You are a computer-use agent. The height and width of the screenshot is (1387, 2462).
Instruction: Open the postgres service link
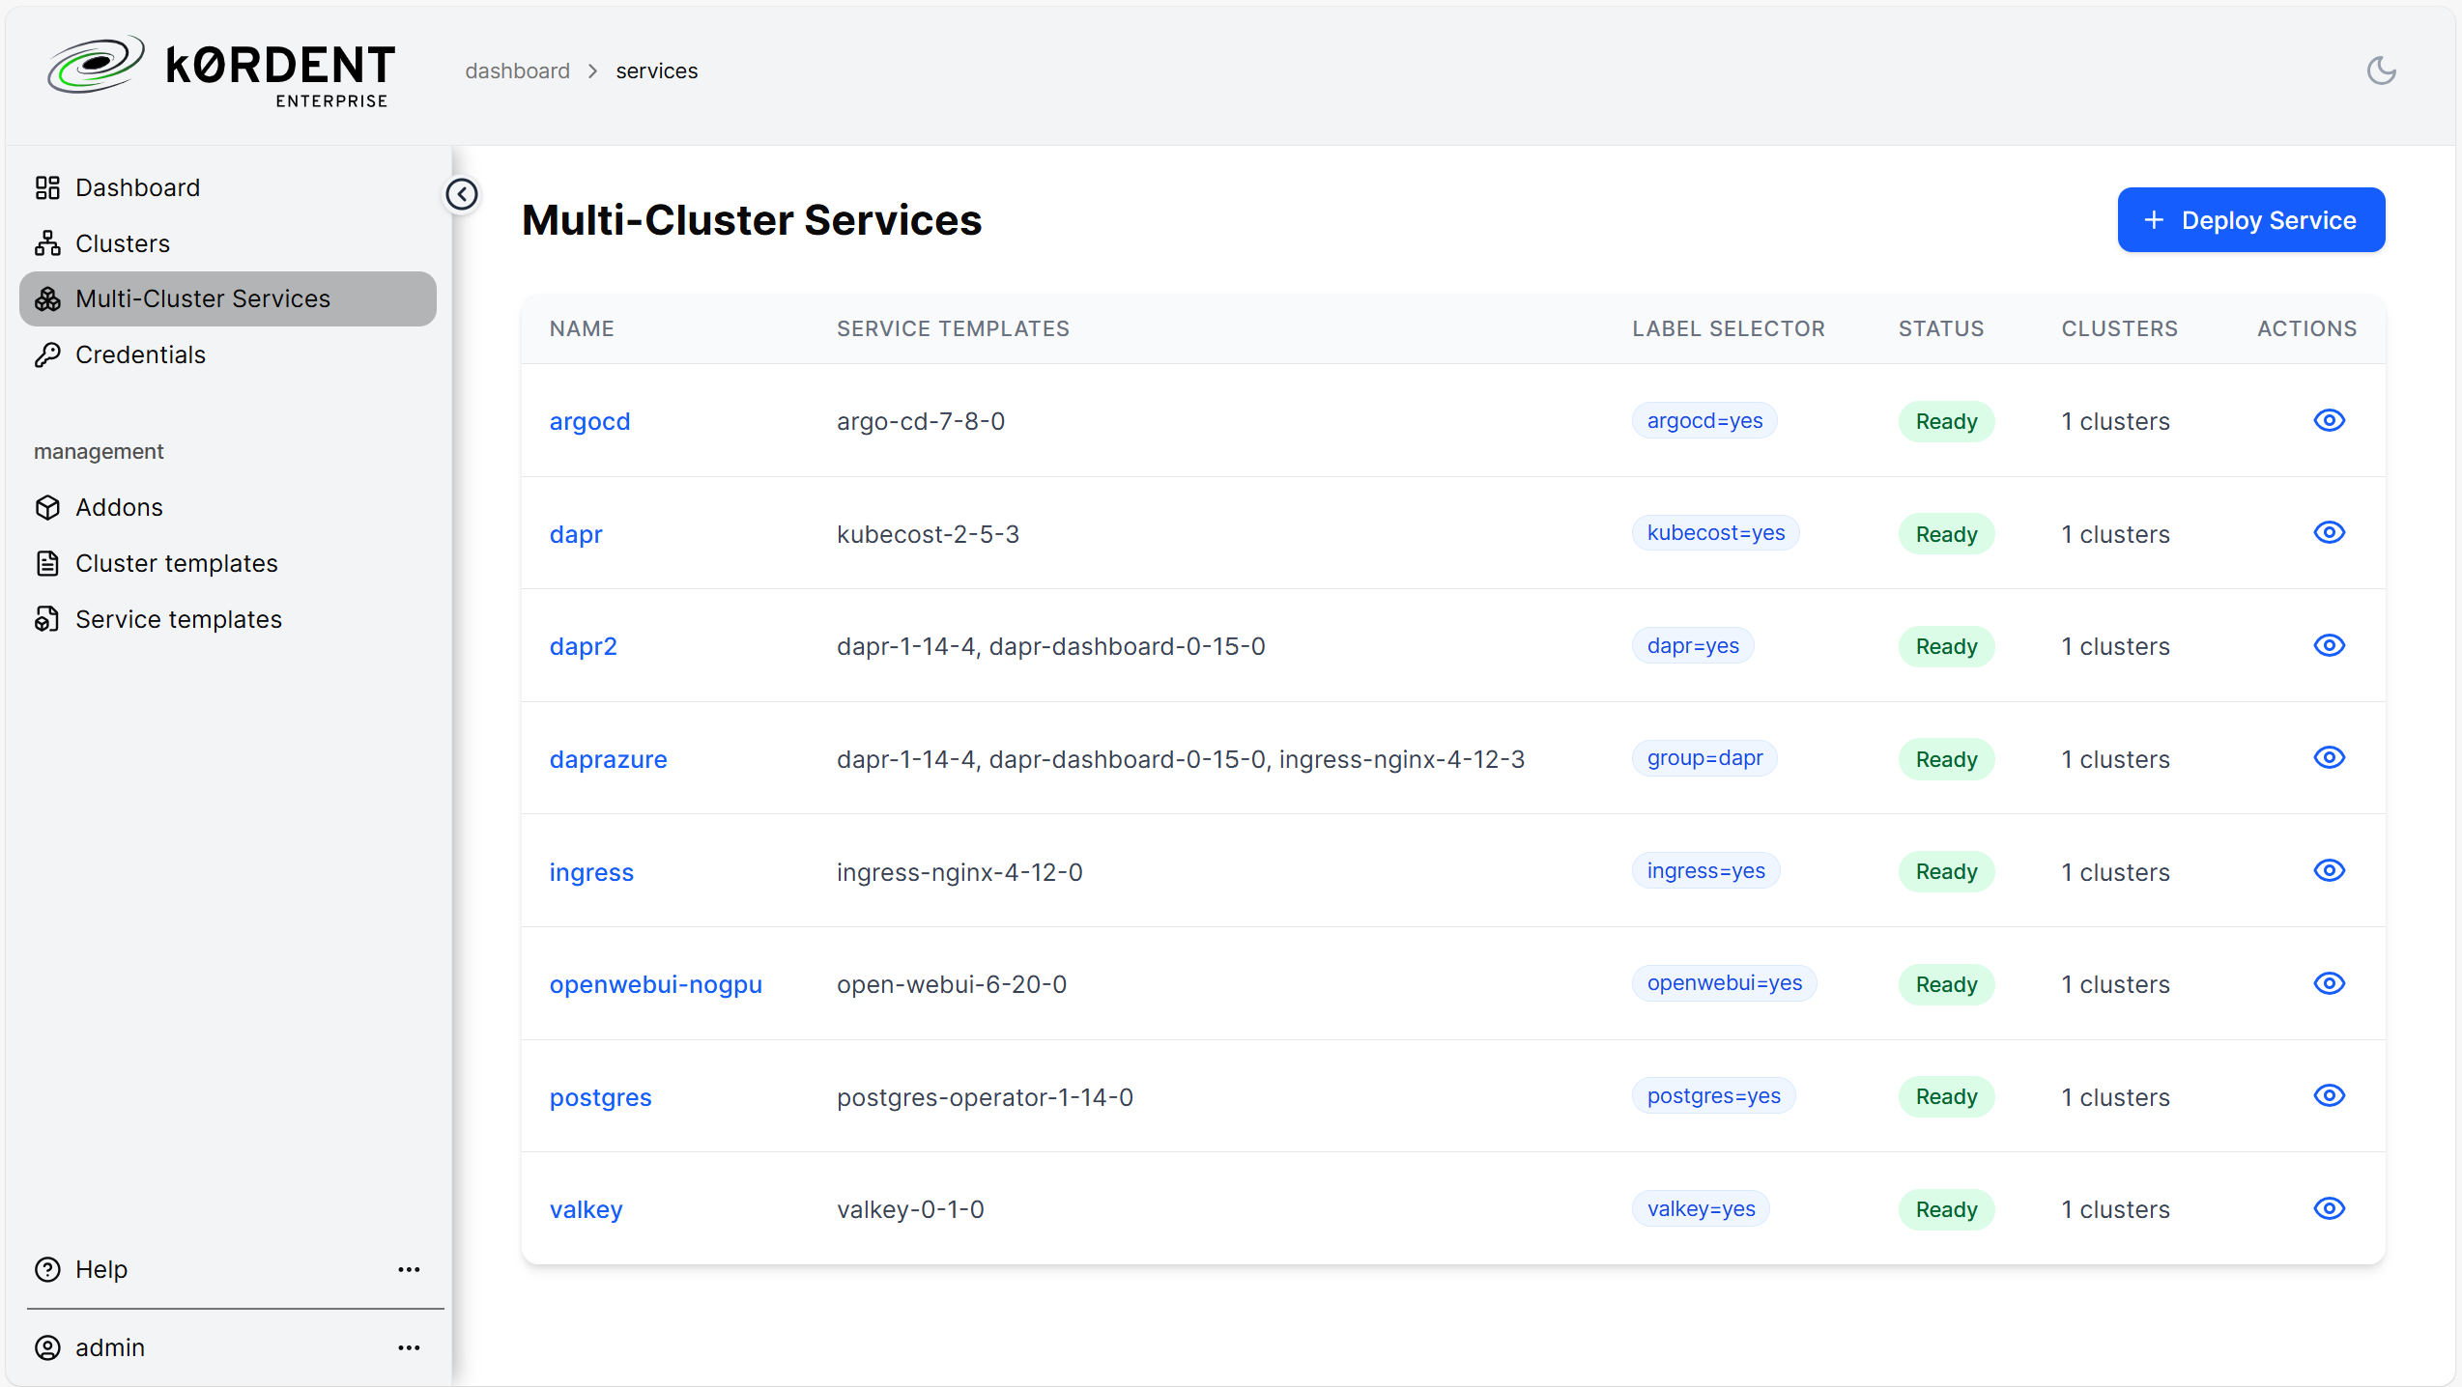tap(600, 1097)
